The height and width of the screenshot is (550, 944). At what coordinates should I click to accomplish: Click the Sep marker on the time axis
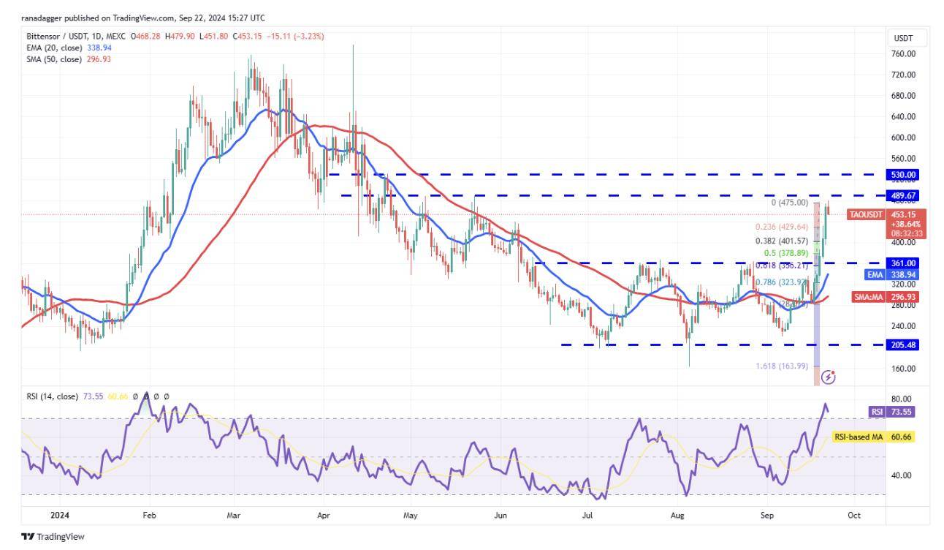766,515
